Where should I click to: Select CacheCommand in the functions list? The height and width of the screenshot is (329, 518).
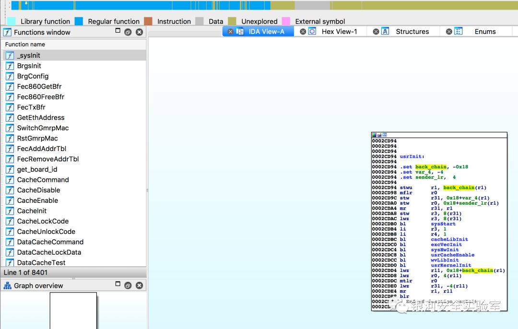click(x=74, y=180)
